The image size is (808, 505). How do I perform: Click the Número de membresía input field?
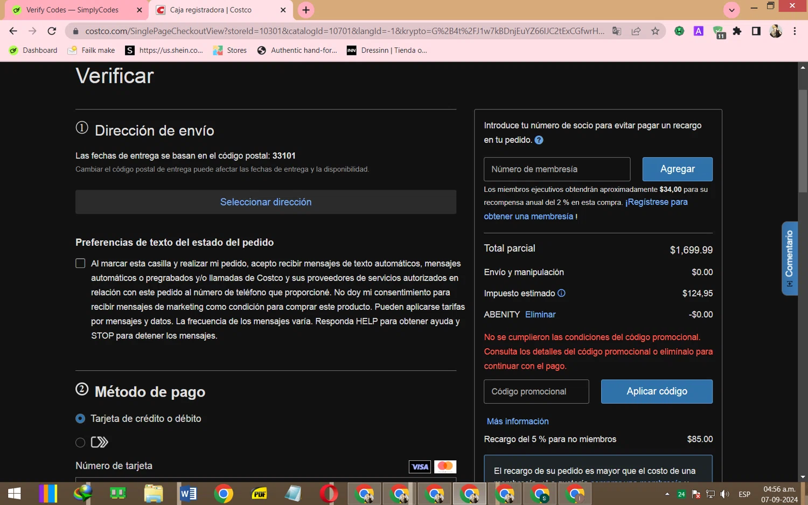coord(556,169)
